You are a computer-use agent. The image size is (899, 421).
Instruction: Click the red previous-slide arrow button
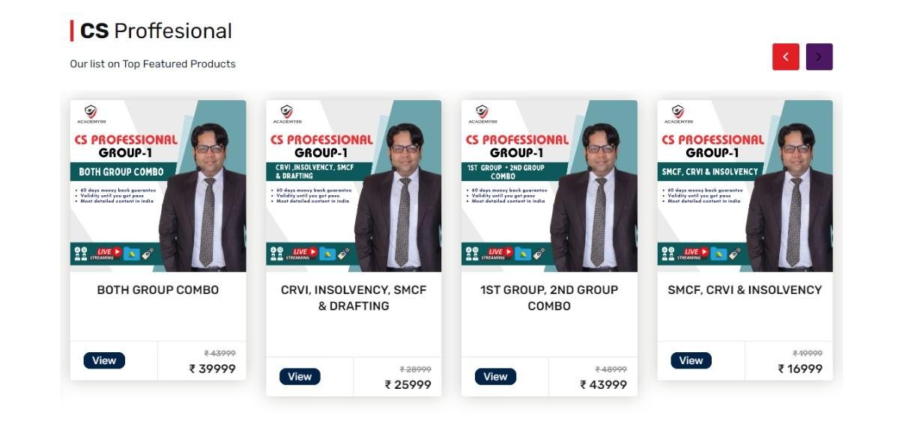click(785, 57)
